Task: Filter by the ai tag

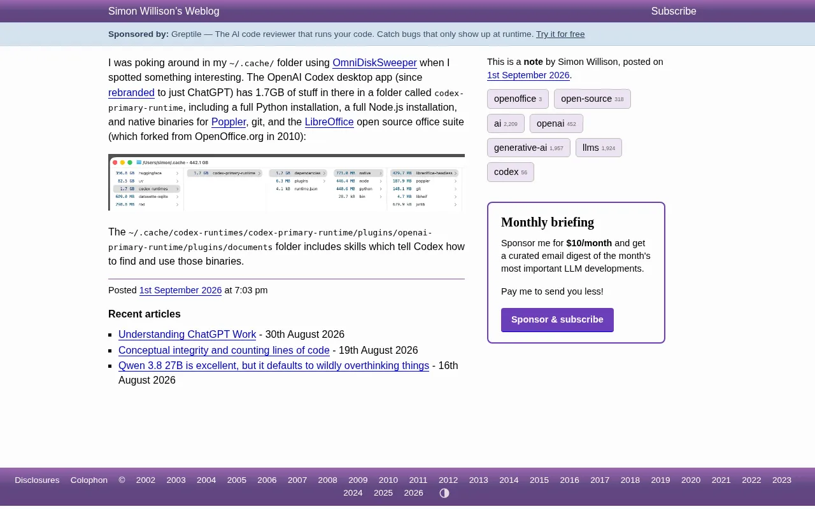Action: point(506,123)
